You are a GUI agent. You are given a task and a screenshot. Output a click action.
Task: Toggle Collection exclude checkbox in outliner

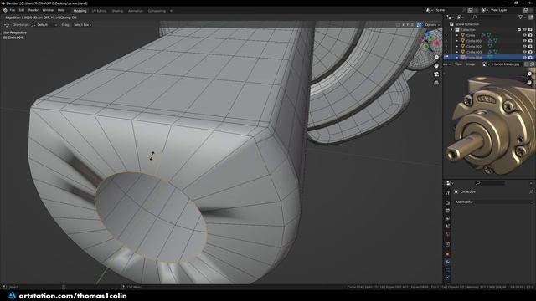(x=519, y=30)
